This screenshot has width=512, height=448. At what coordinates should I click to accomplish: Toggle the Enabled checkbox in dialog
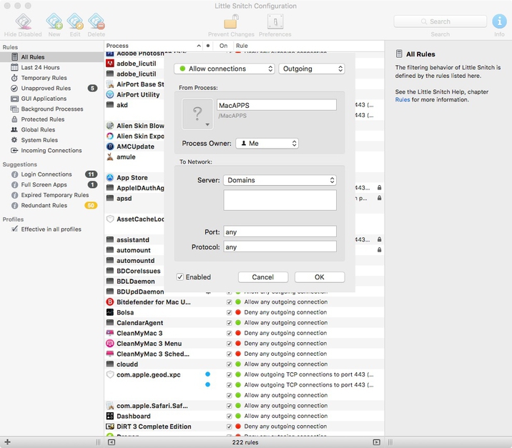pyautogui.click(x=180, y=277)
